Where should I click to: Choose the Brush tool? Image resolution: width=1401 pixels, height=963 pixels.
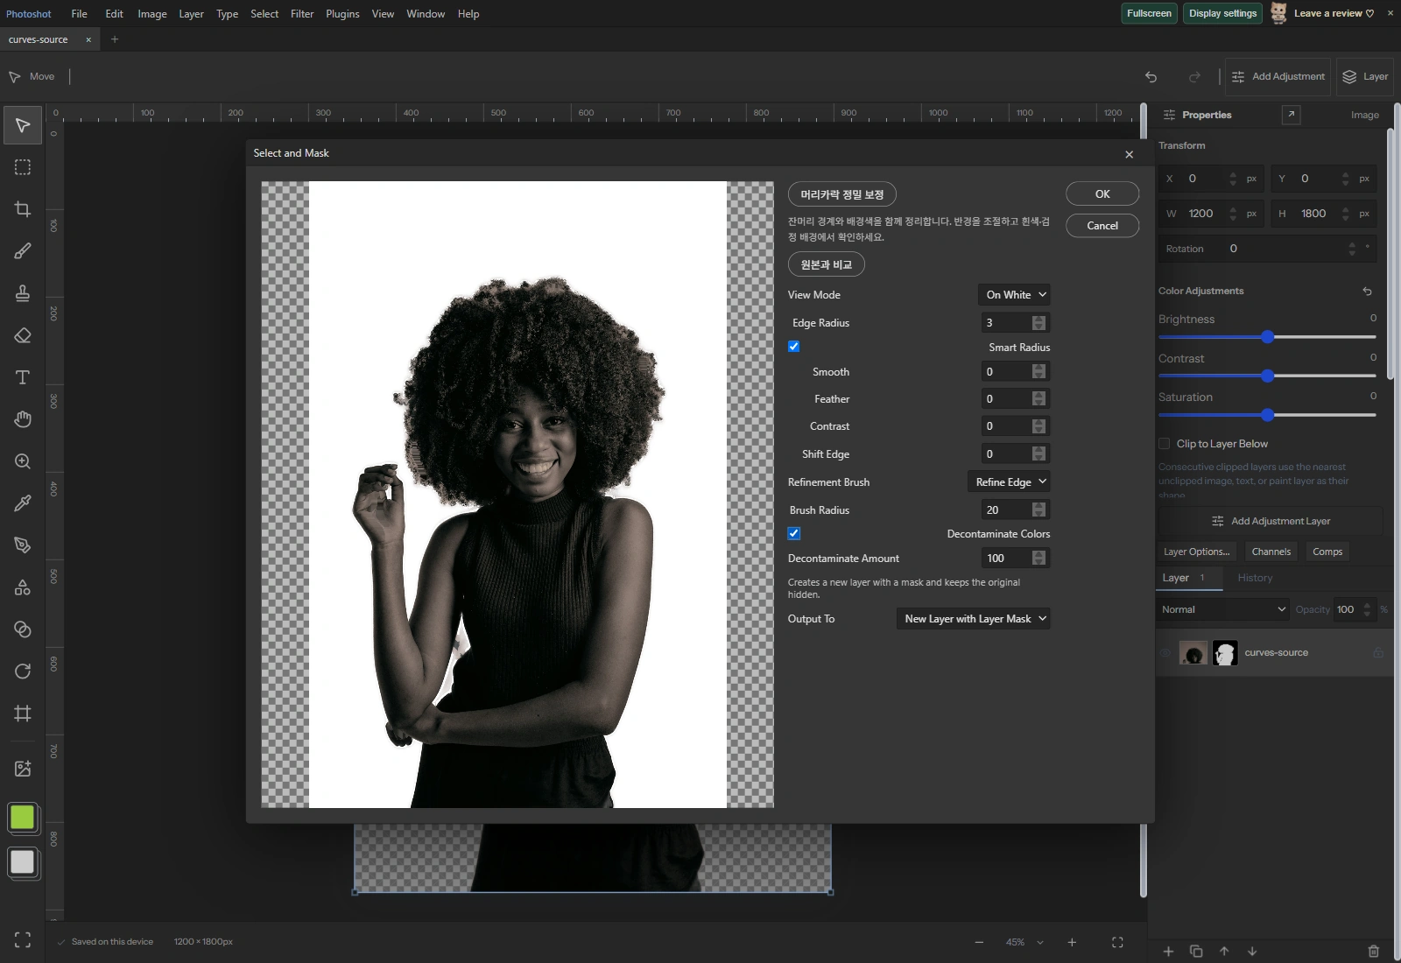pyautogui.click(x=23, y=251)
